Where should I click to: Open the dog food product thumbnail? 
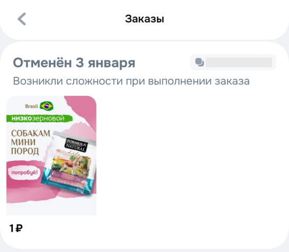coord(51,156)
